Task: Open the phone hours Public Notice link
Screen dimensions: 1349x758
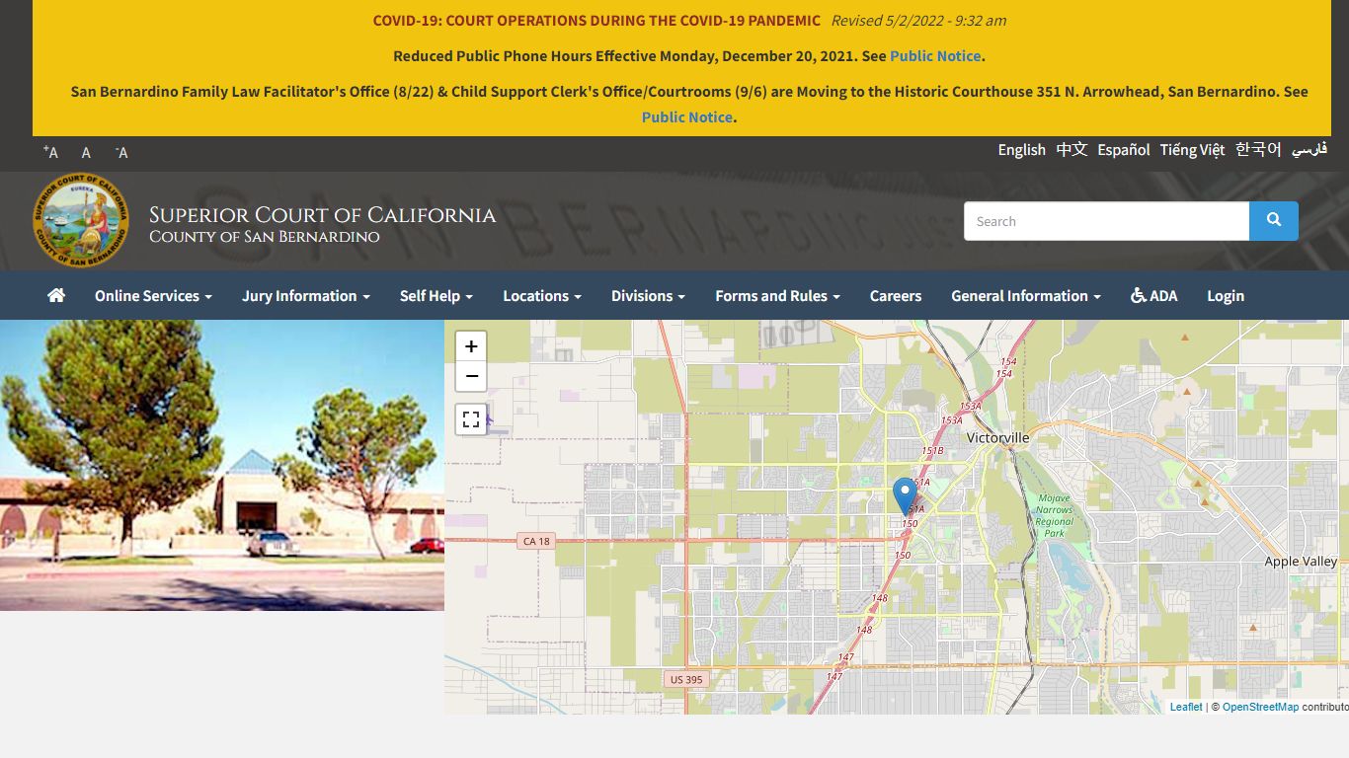Action: [x=935, y=56]
